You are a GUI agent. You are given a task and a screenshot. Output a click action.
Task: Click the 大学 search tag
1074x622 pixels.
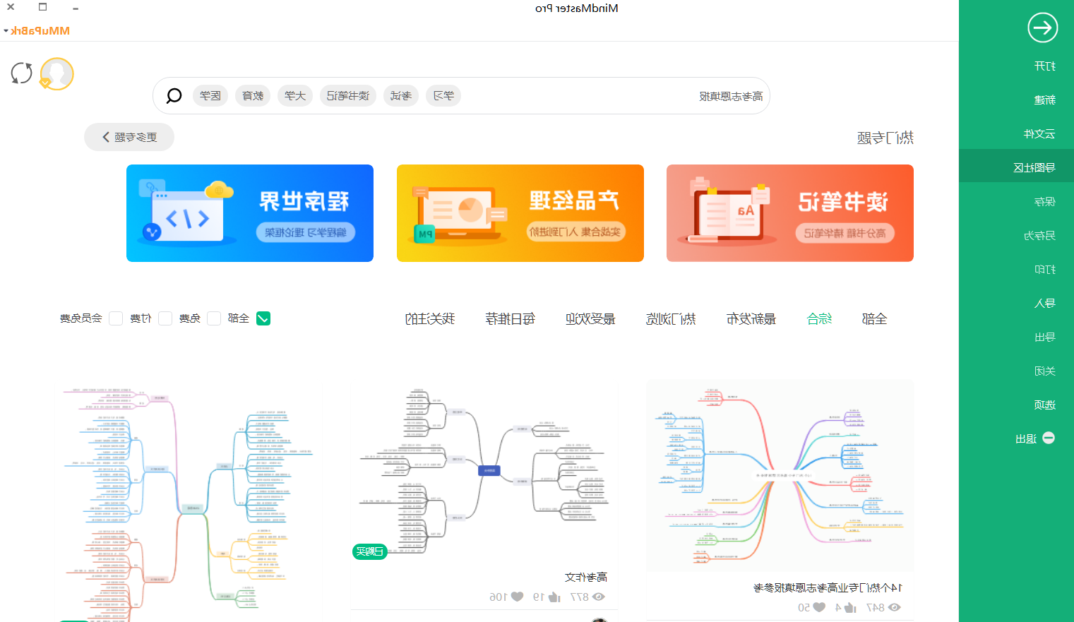click(x=295, y=95)
